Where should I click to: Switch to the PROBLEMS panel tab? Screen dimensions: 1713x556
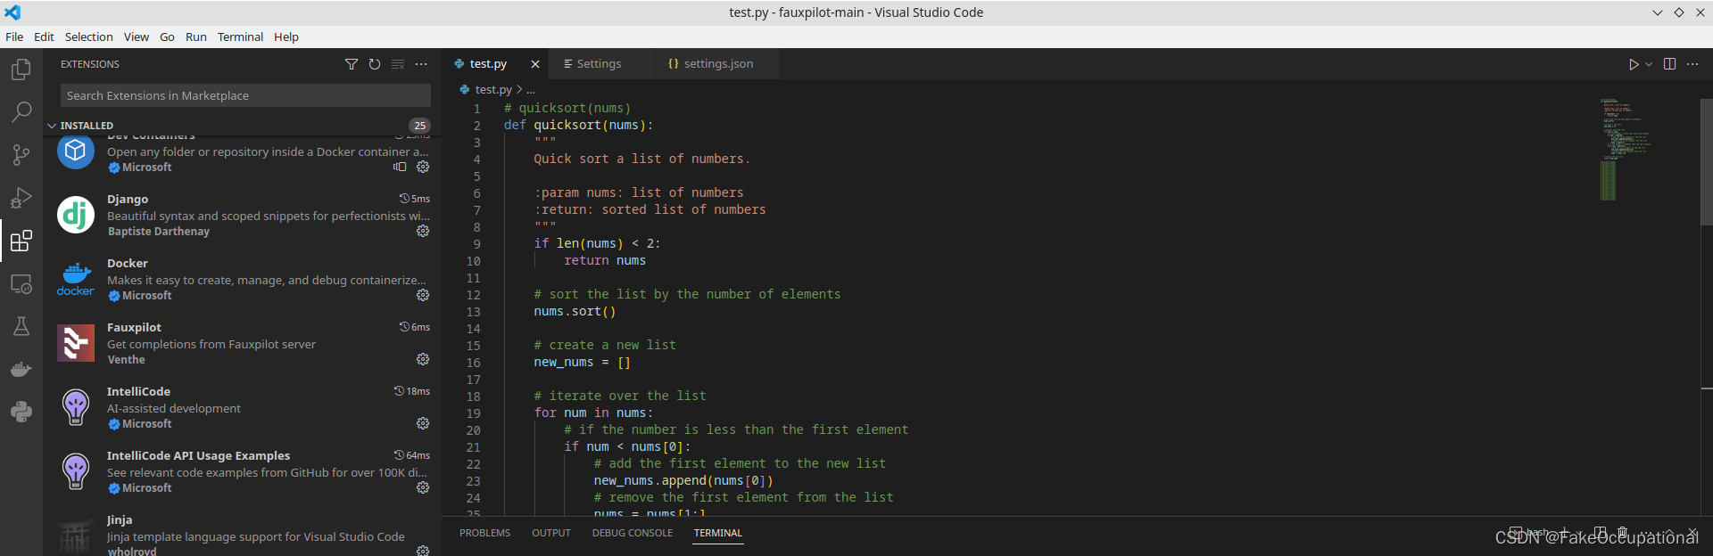point(484,533)
